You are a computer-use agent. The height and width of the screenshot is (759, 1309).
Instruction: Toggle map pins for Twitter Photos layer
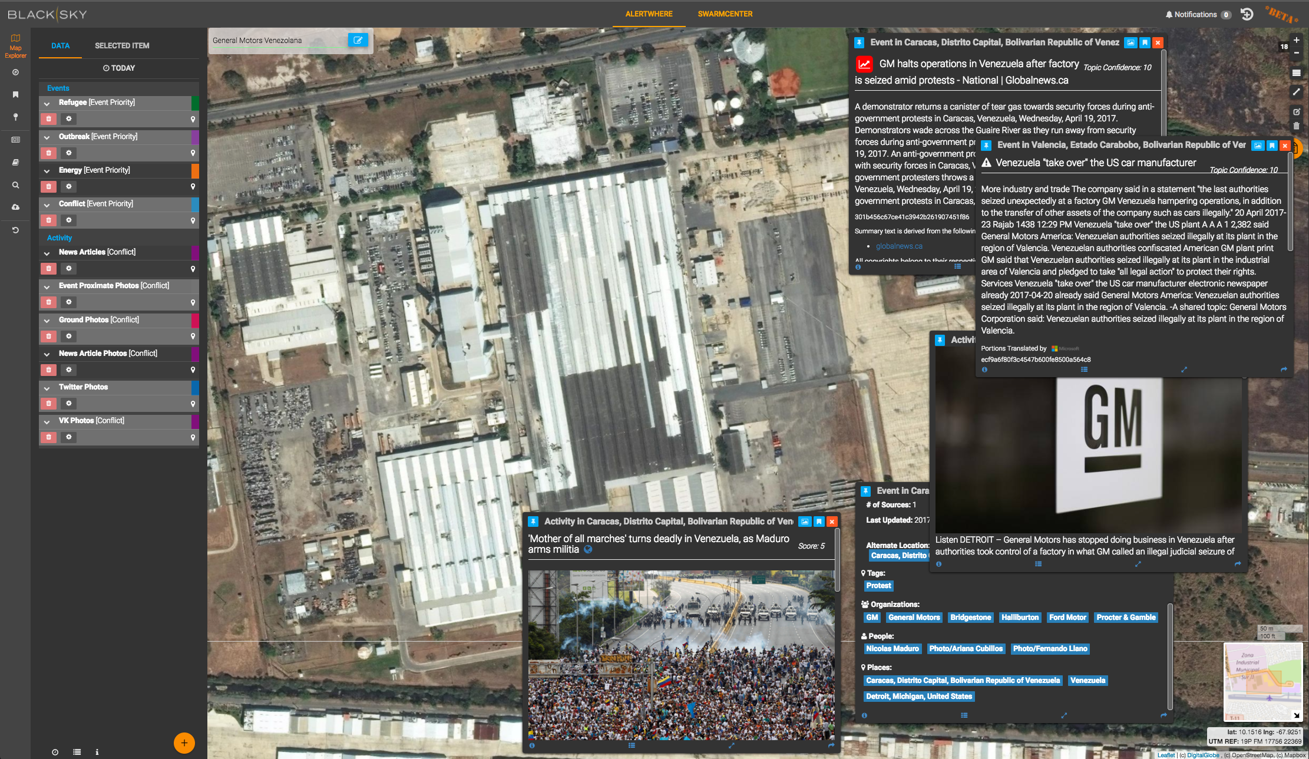pyautogui.click(x=193, y=404)
